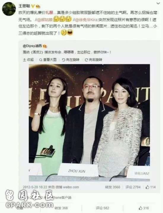Open the original post's 转发 3560 reposts
The image size is (163, 213).
pos(112,187)
